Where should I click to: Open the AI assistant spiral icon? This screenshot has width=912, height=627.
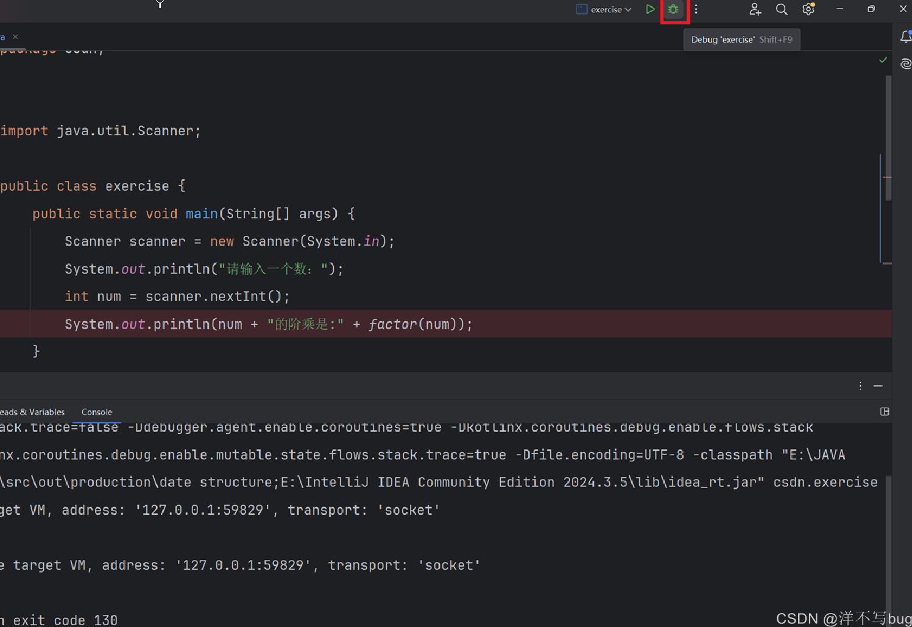905,63
